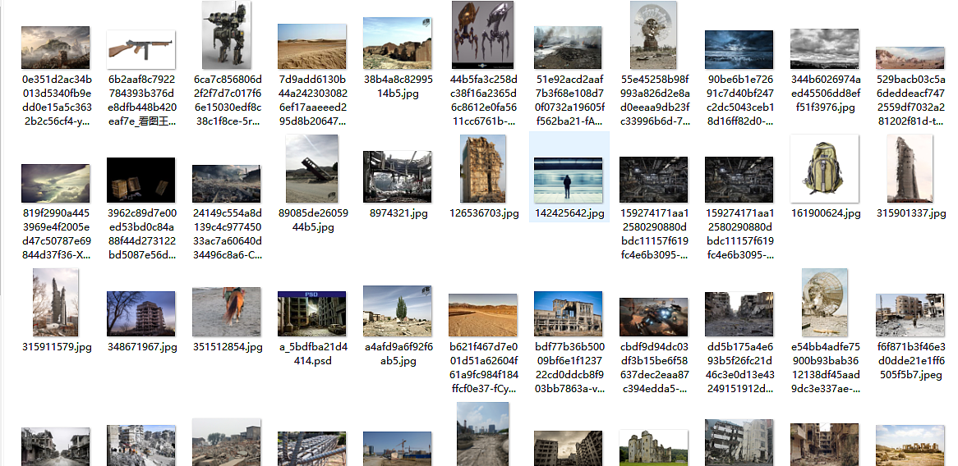Select the PSD file thumbnail with blue banner
Screen dimensions: 958x466
coord(311,313)
